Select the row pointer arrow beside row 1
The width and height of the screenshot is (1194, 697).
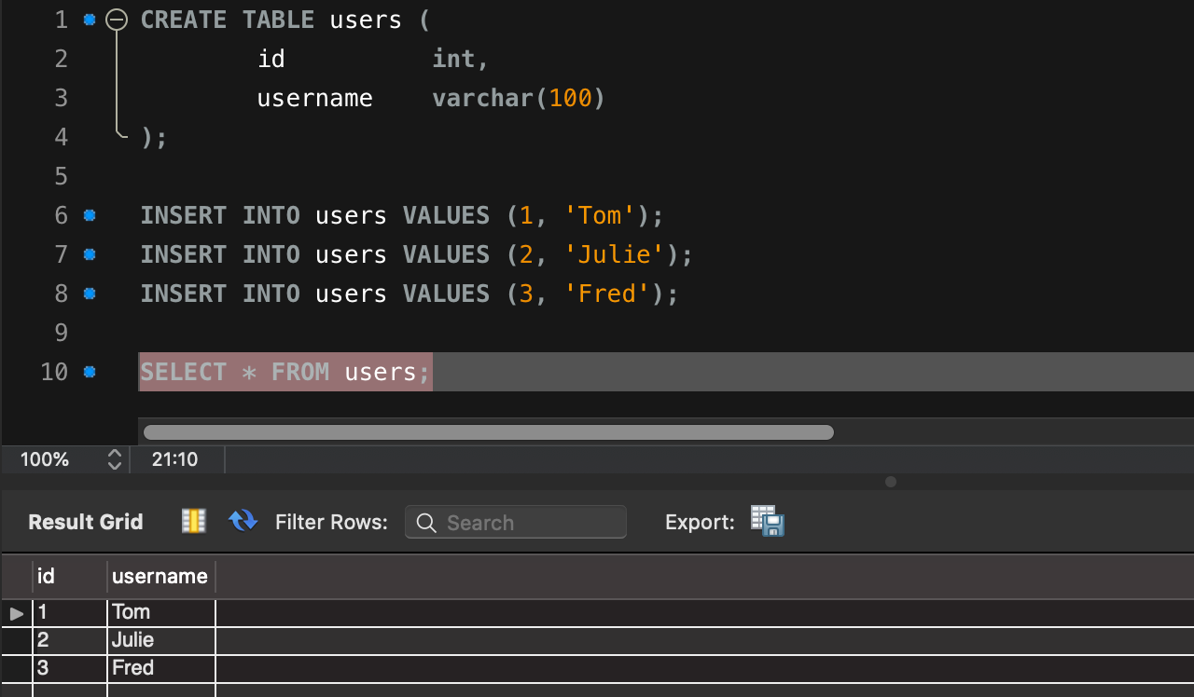17,613
